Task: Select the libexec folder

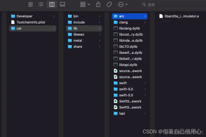Action: pyautogui.click(x=84, y=35)
